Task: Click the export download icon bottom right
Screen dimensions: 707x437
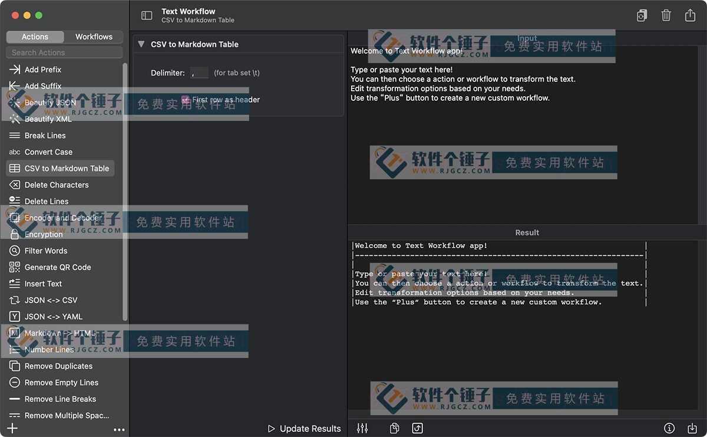Action: point(692,428)
